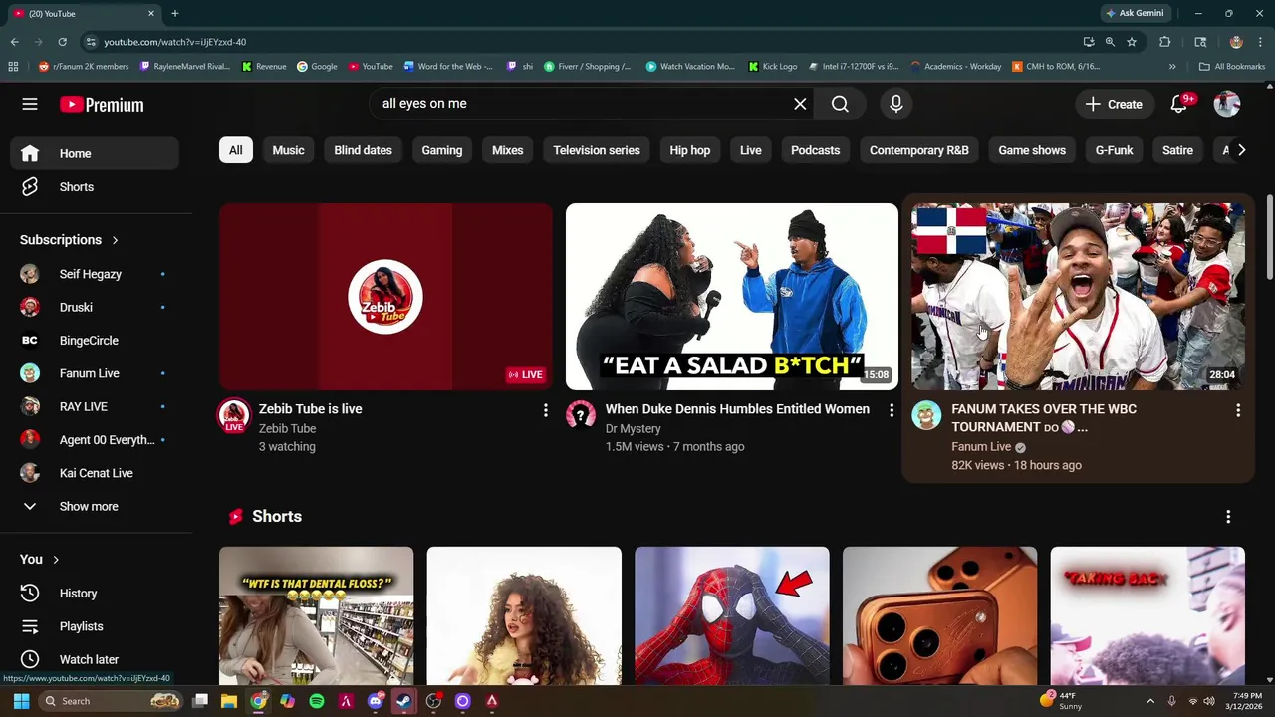Open more options for Duke Dennis video

click(892, 410)
